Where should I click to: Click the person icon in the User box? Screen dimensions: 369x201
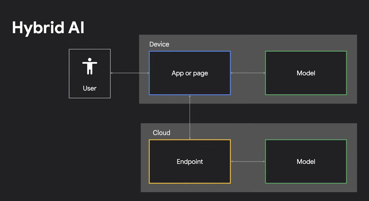[90, 66]
